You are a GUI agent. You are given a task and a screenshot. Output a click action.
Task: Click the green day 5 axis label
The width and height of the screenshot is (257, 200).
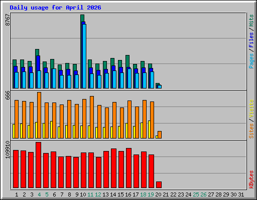pos(47,194)
